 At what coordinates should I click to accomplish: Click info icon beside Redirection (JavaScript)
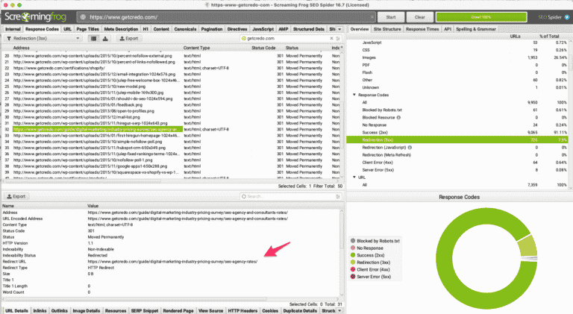click(x=410, y=148)
